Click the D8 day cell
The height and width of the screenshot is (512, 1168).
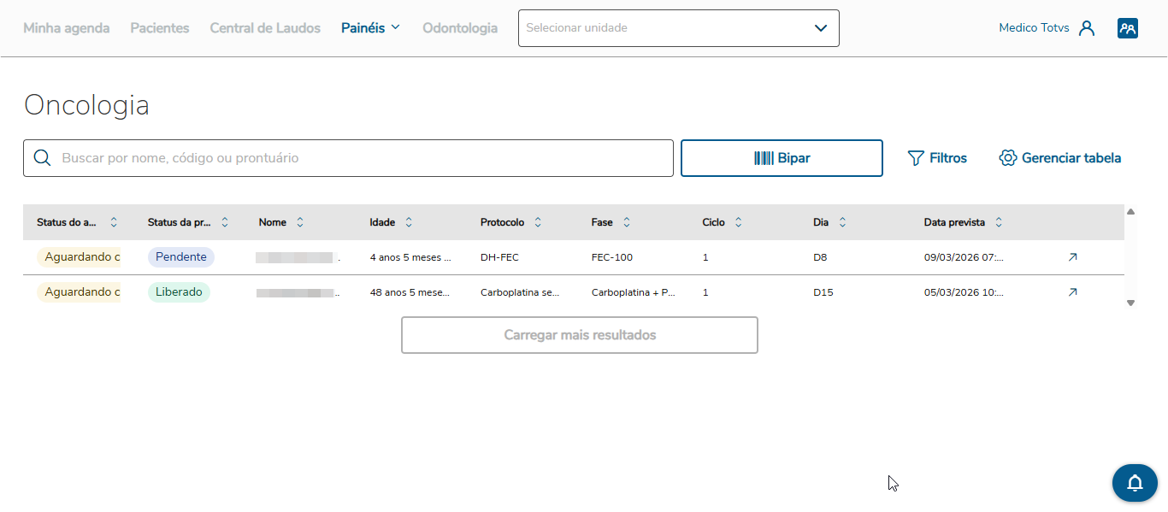(820, 257)
